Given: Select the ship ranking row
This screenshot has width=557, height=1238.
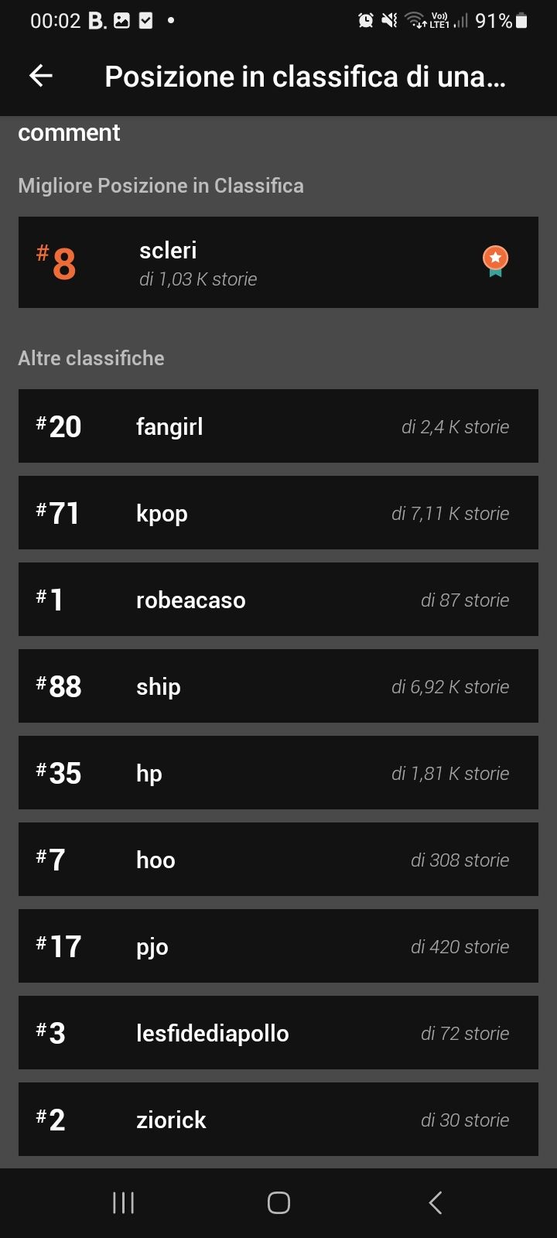Looking at the screenshot, I should pos(278,686).
